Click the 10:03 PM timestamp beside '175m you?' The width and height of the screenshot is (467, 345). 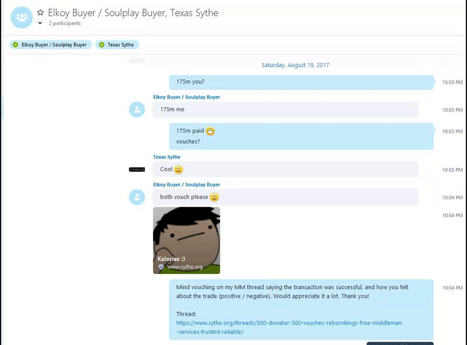[x=452, y=82]
